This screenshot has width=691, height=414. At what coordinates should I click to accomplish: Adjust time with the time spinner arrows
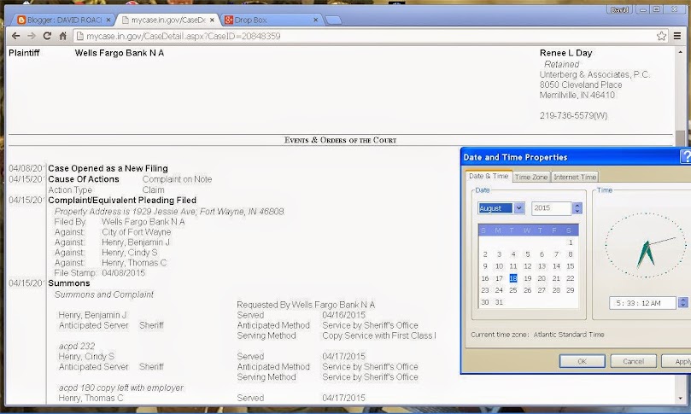(683, 303)
